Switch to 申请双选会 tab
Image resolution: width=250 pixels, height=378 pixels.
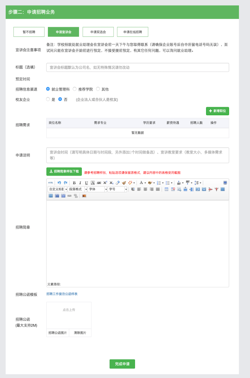point(98,32)
